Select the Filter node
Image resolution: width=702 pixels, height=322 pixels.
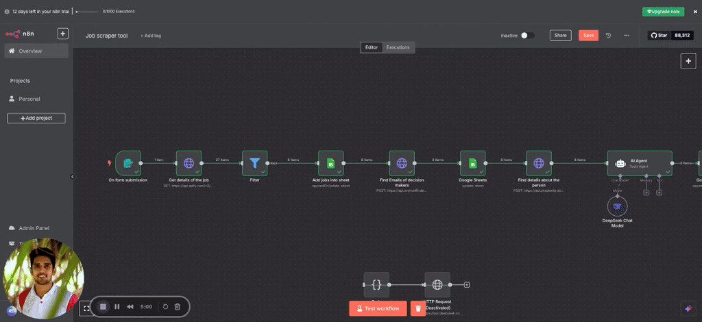(x=255, y=163)
